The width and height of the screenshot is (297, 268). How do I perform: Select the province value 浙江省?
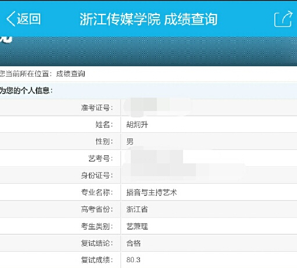(137, 209)
